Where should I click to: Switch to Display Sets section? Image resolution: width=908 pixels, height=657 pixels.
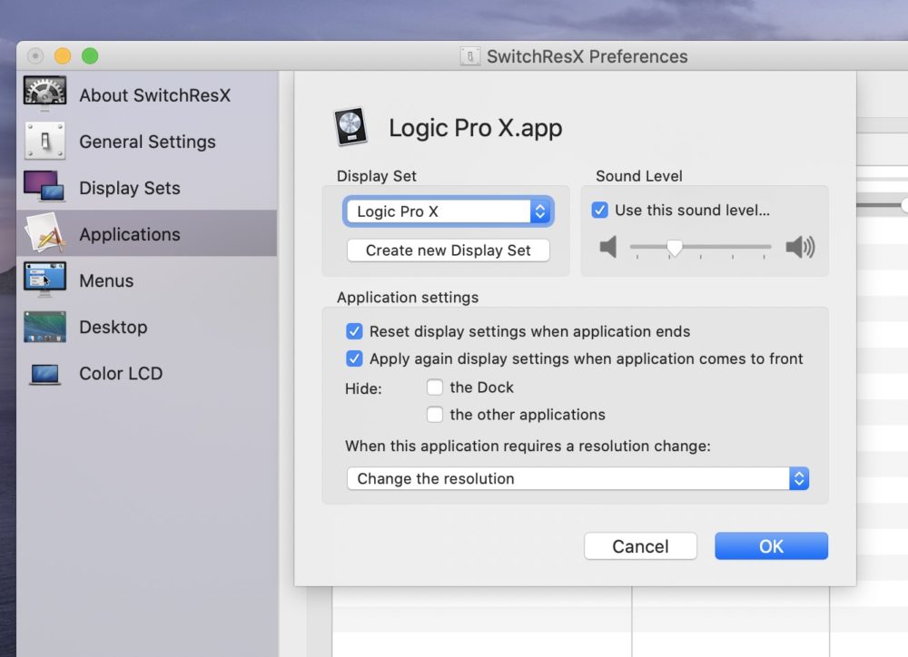click(147, 187)
